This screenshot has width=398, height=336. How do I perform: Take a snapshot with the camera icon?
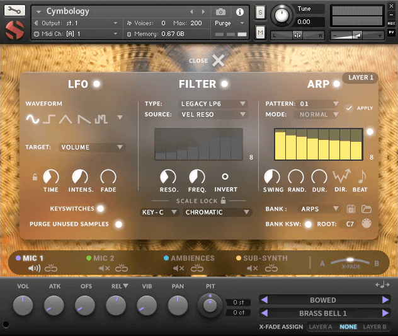[x=220, y=12]
